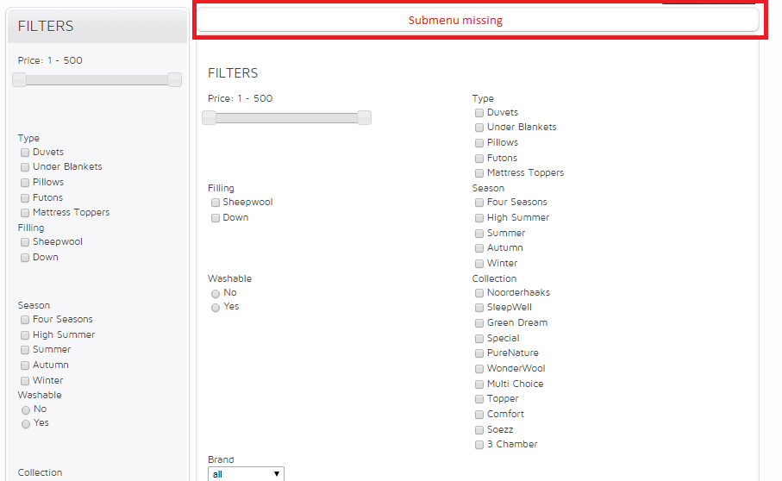The width and height of the screenshot is (782, 481).
Task: Tick the Special collection checkbox
Action: coord(479,339)
